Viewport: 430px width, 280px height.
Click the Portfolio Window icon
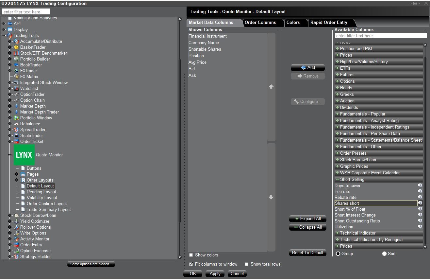[16, 118]
